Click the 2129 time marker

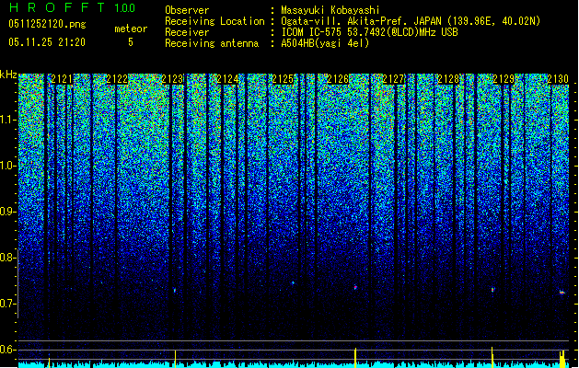point(504,79)
